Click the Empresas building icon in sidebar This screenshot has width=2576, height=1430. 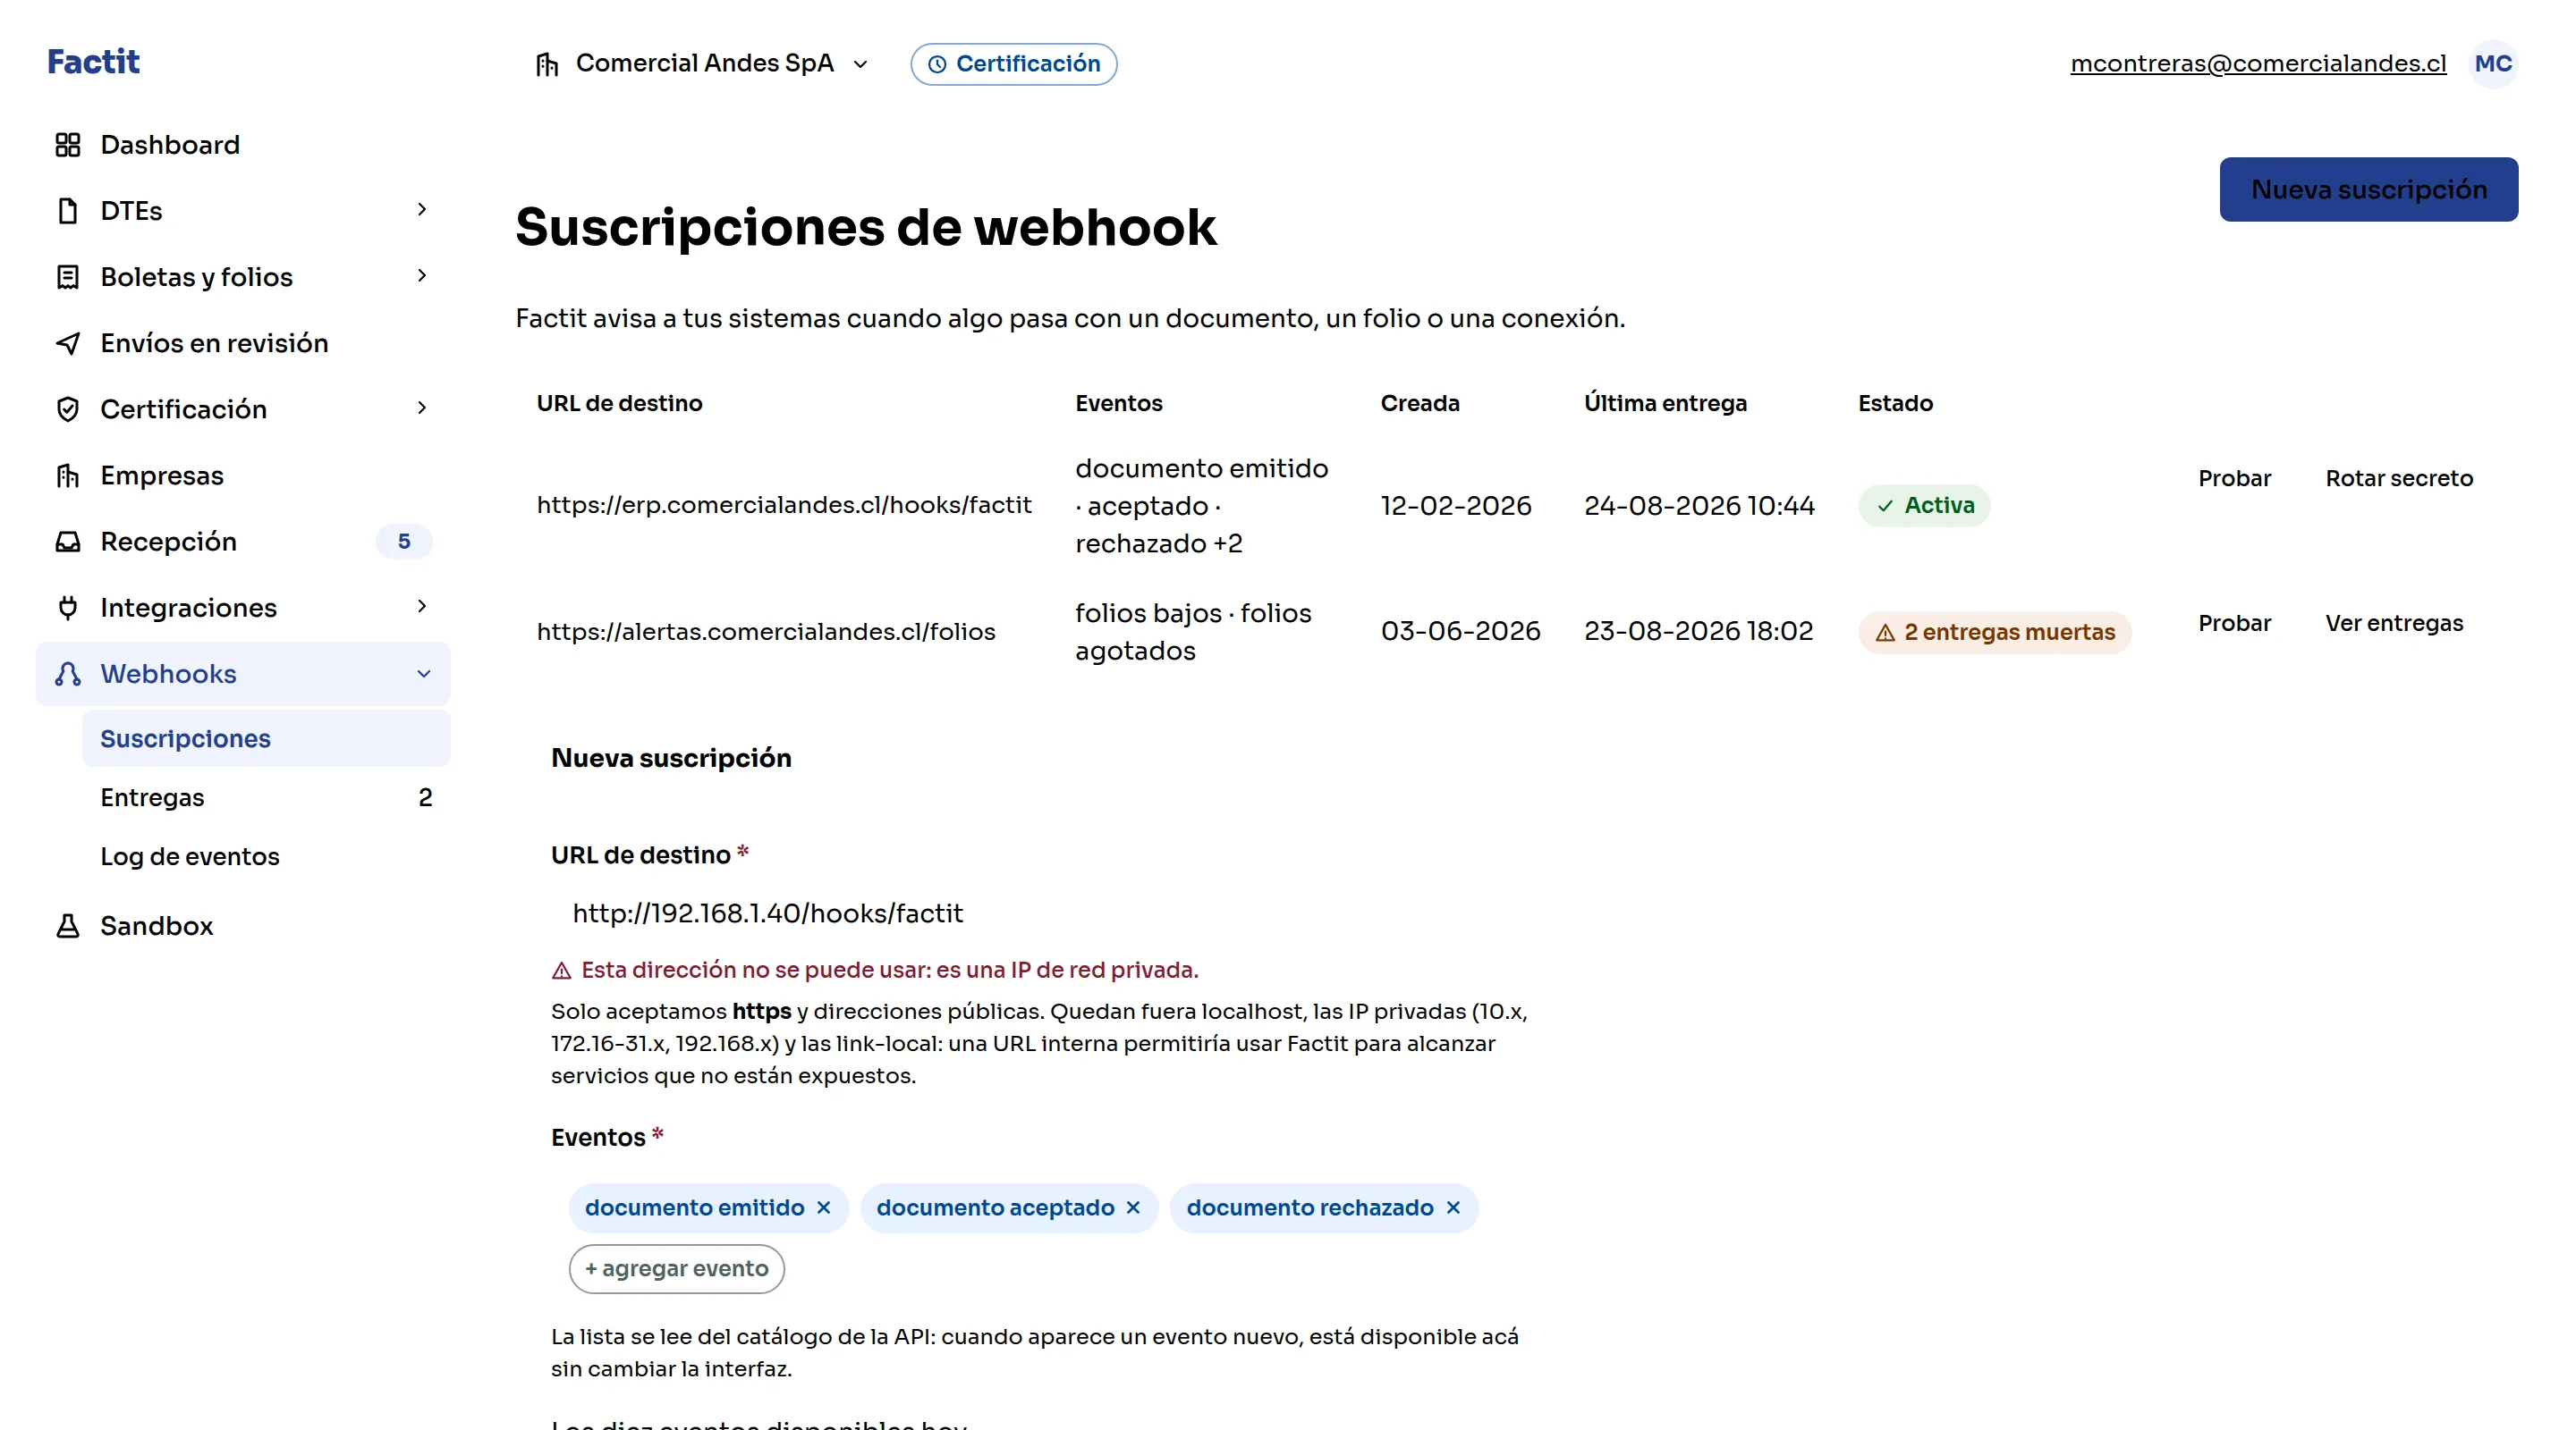click(x=67, y=475)
